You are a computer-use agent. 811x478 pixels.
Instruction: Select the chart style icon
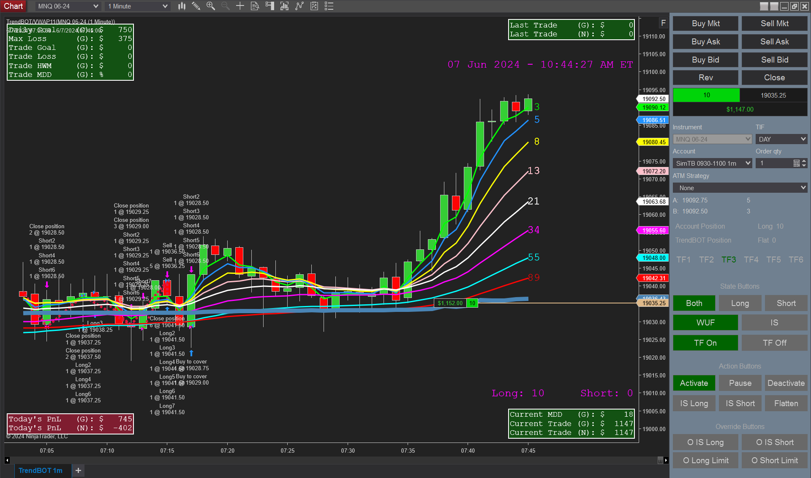182,6
